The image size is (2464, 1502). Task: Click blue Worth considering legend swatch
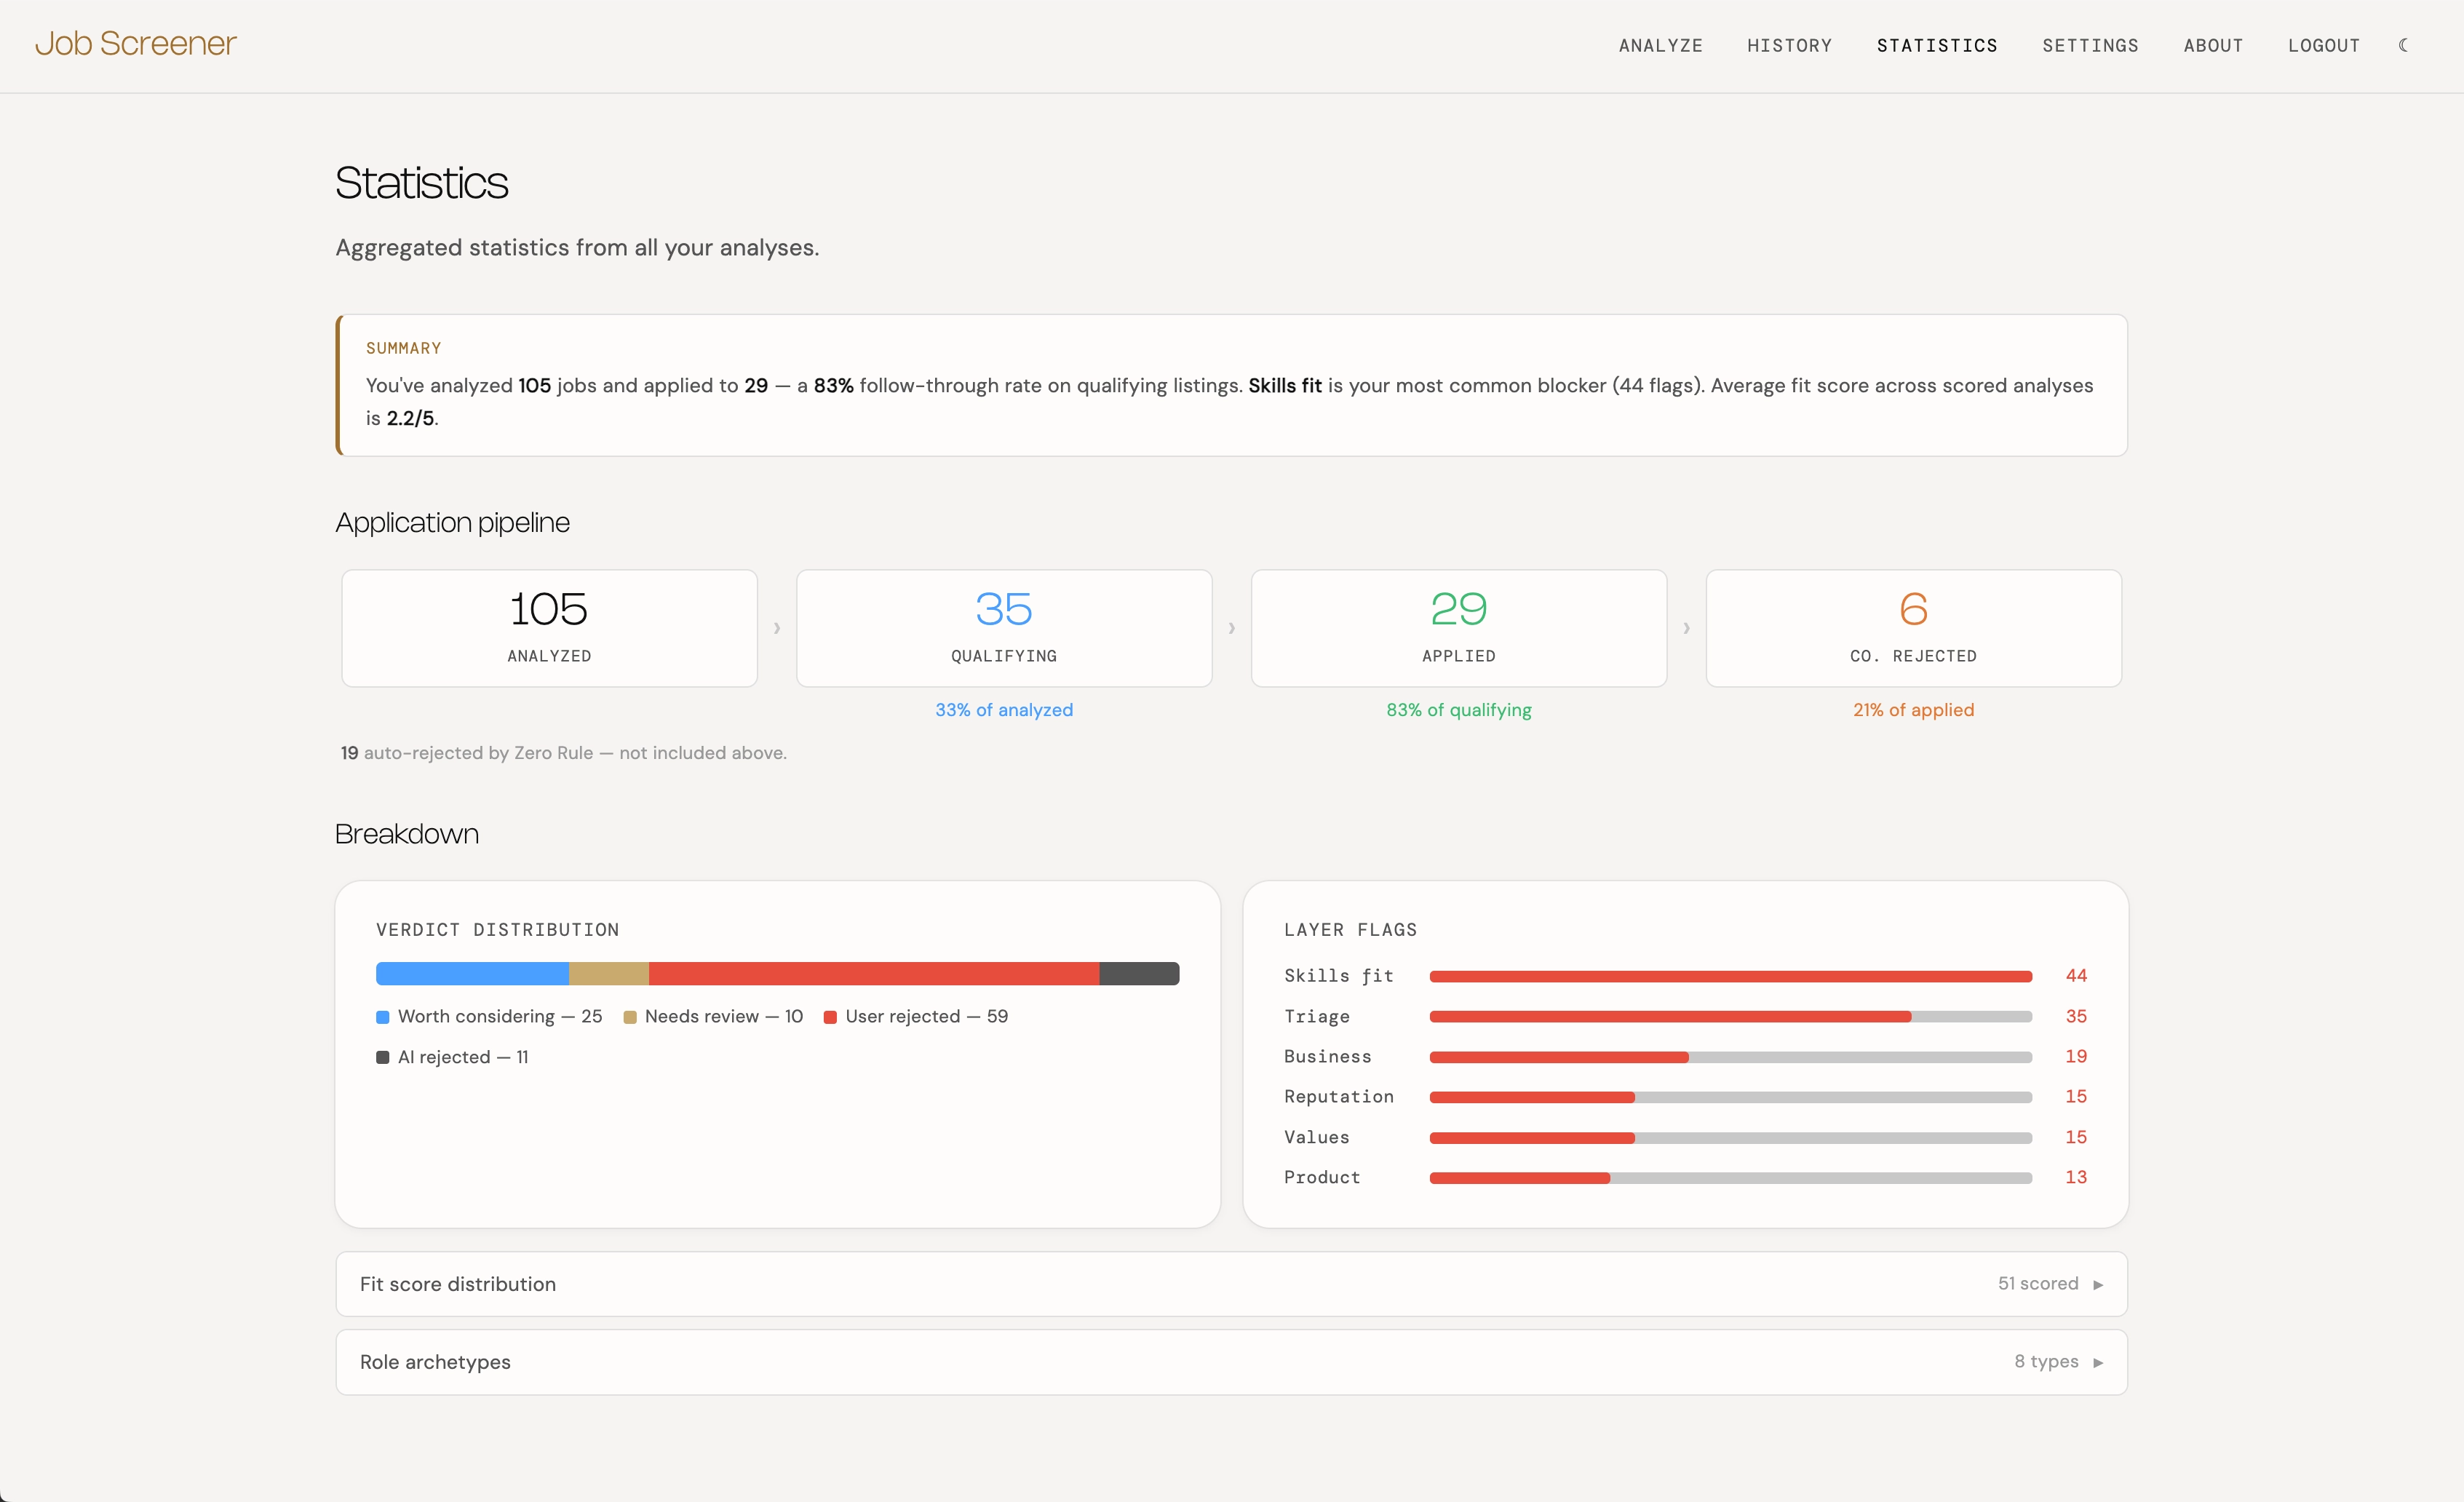[x=382, y=1017]
